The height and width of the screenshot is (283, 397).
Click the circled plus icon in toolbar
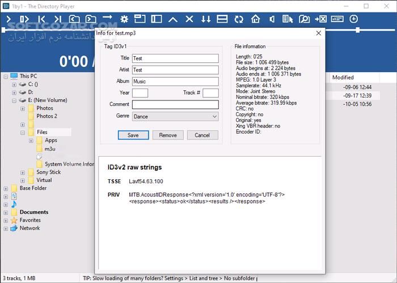[354, 19]
